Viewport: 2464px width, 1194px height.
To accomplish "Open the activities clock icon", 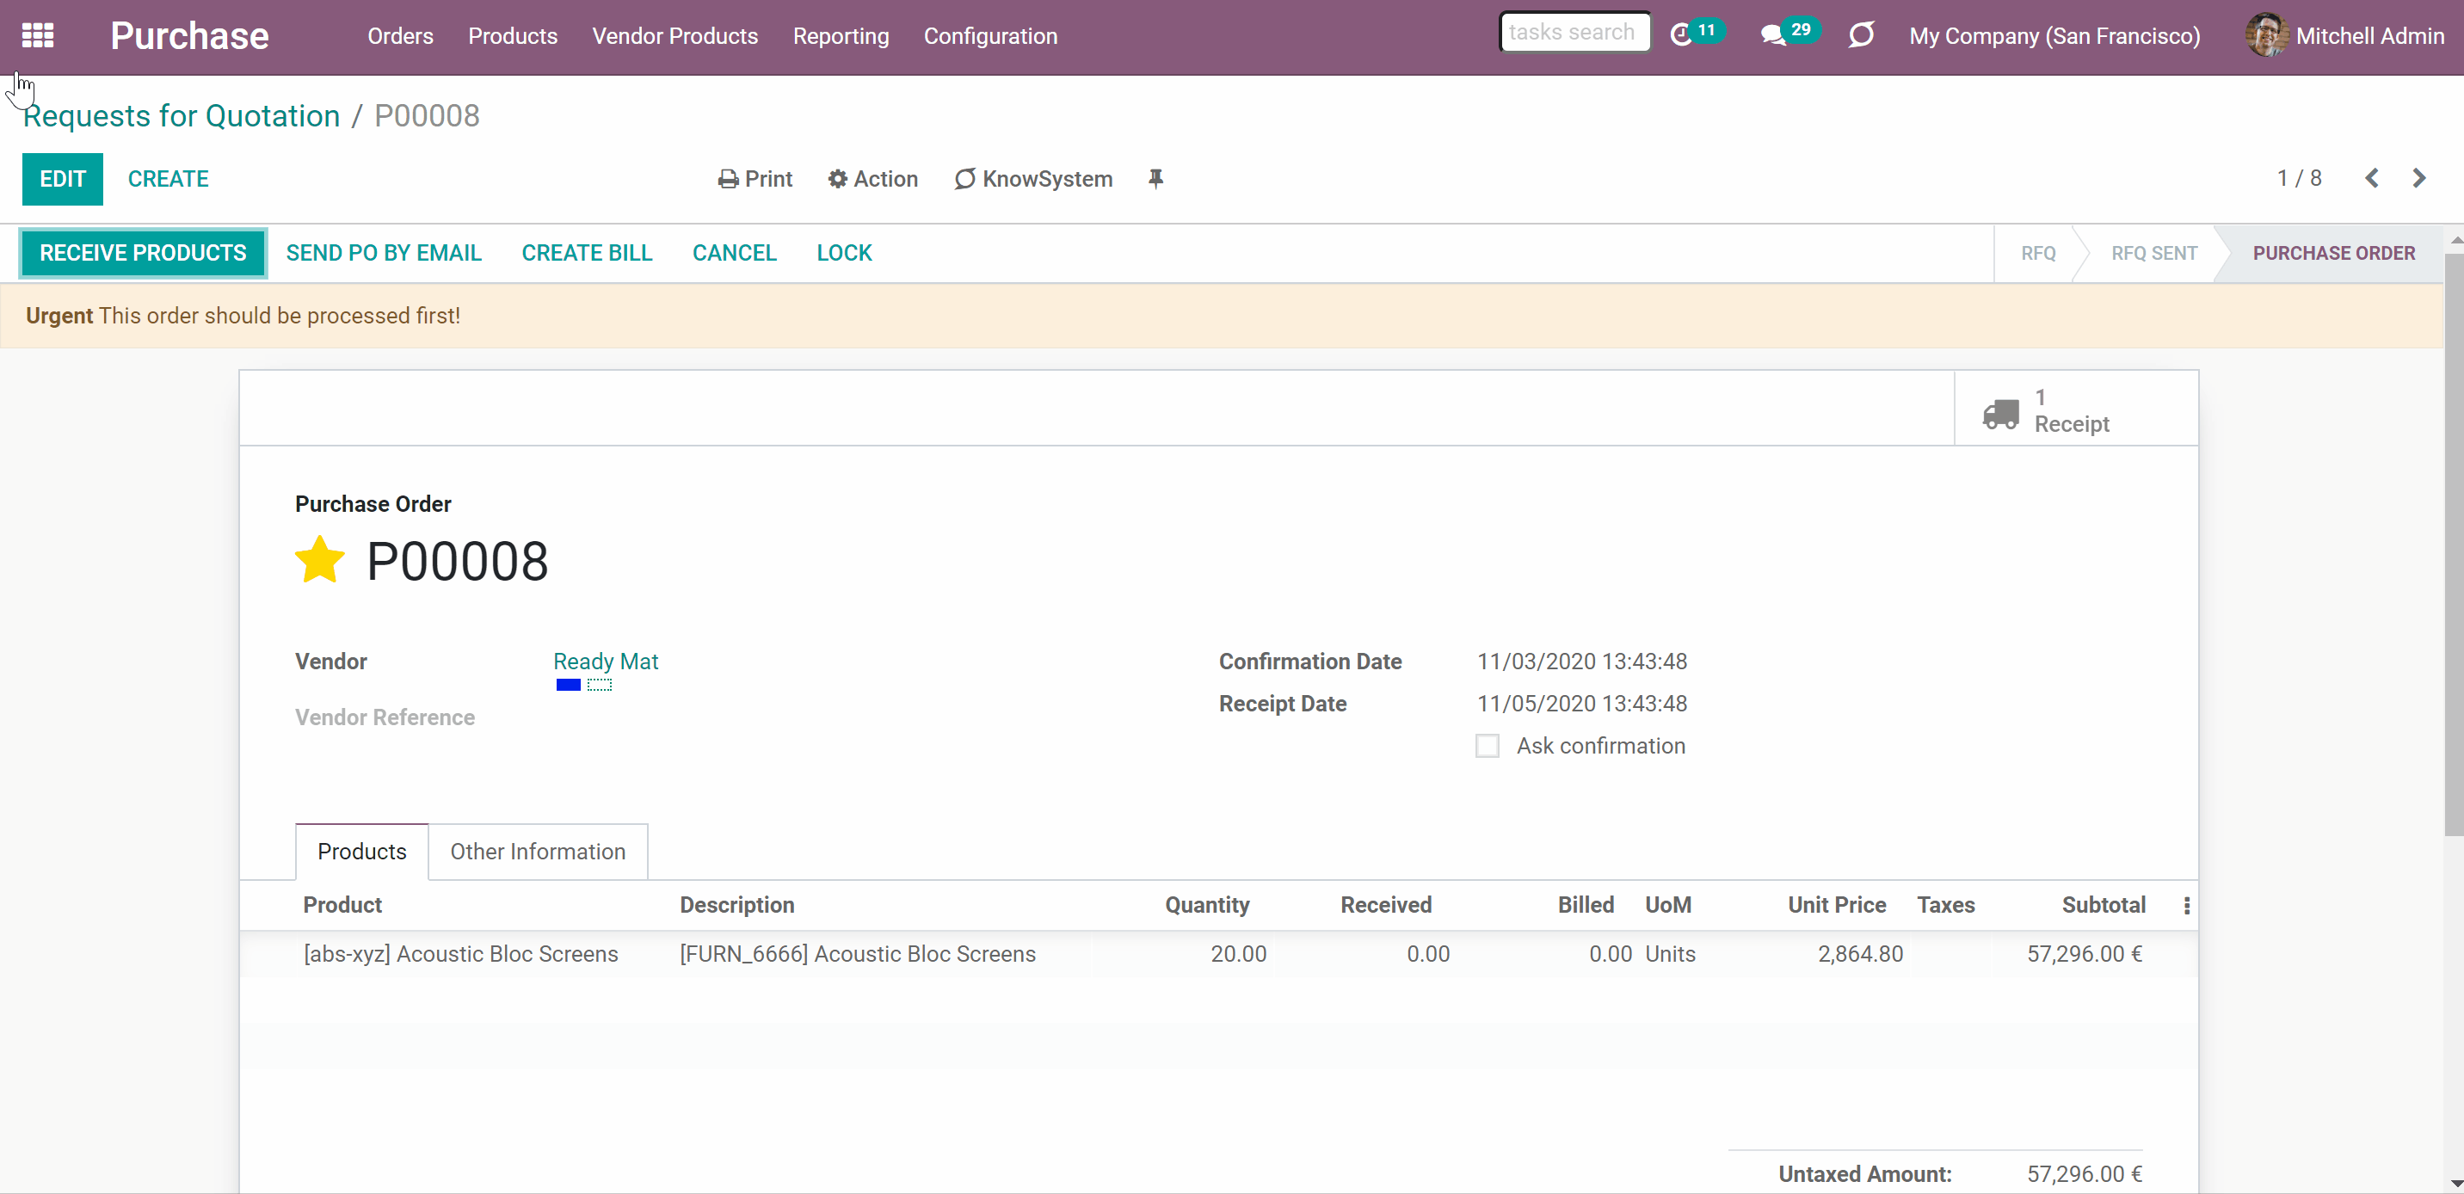I will (1680, 35).
